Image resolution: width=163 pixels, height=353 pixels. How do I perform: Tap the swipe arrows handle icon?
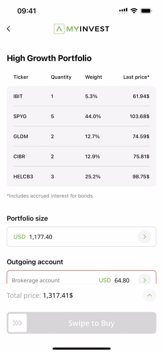[x=18, y=323]
